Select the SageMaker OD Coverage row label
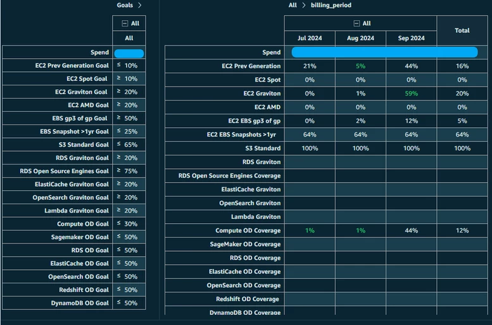Image resolution: width=492 pixels, height=325 pixels. pyautogui.click(x=245, y=244)
